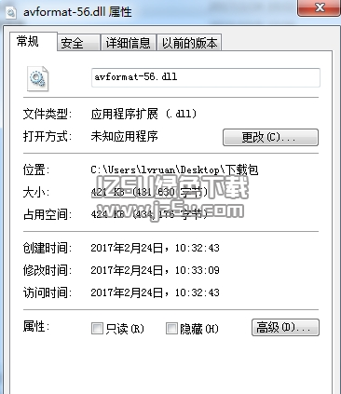Close the avformat-56.dll properties window

[x=319, y=7]
